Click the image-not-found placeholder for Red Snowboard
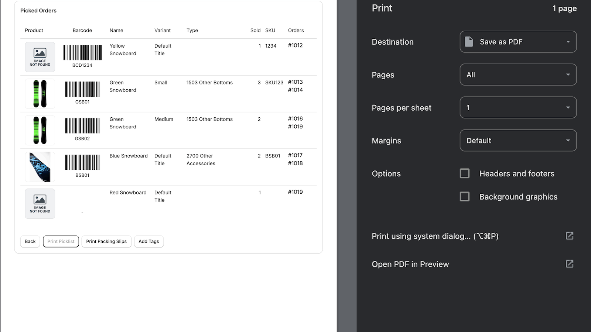Image resolution: width=591 pixels, height=332 pixels. coord(40,203)
